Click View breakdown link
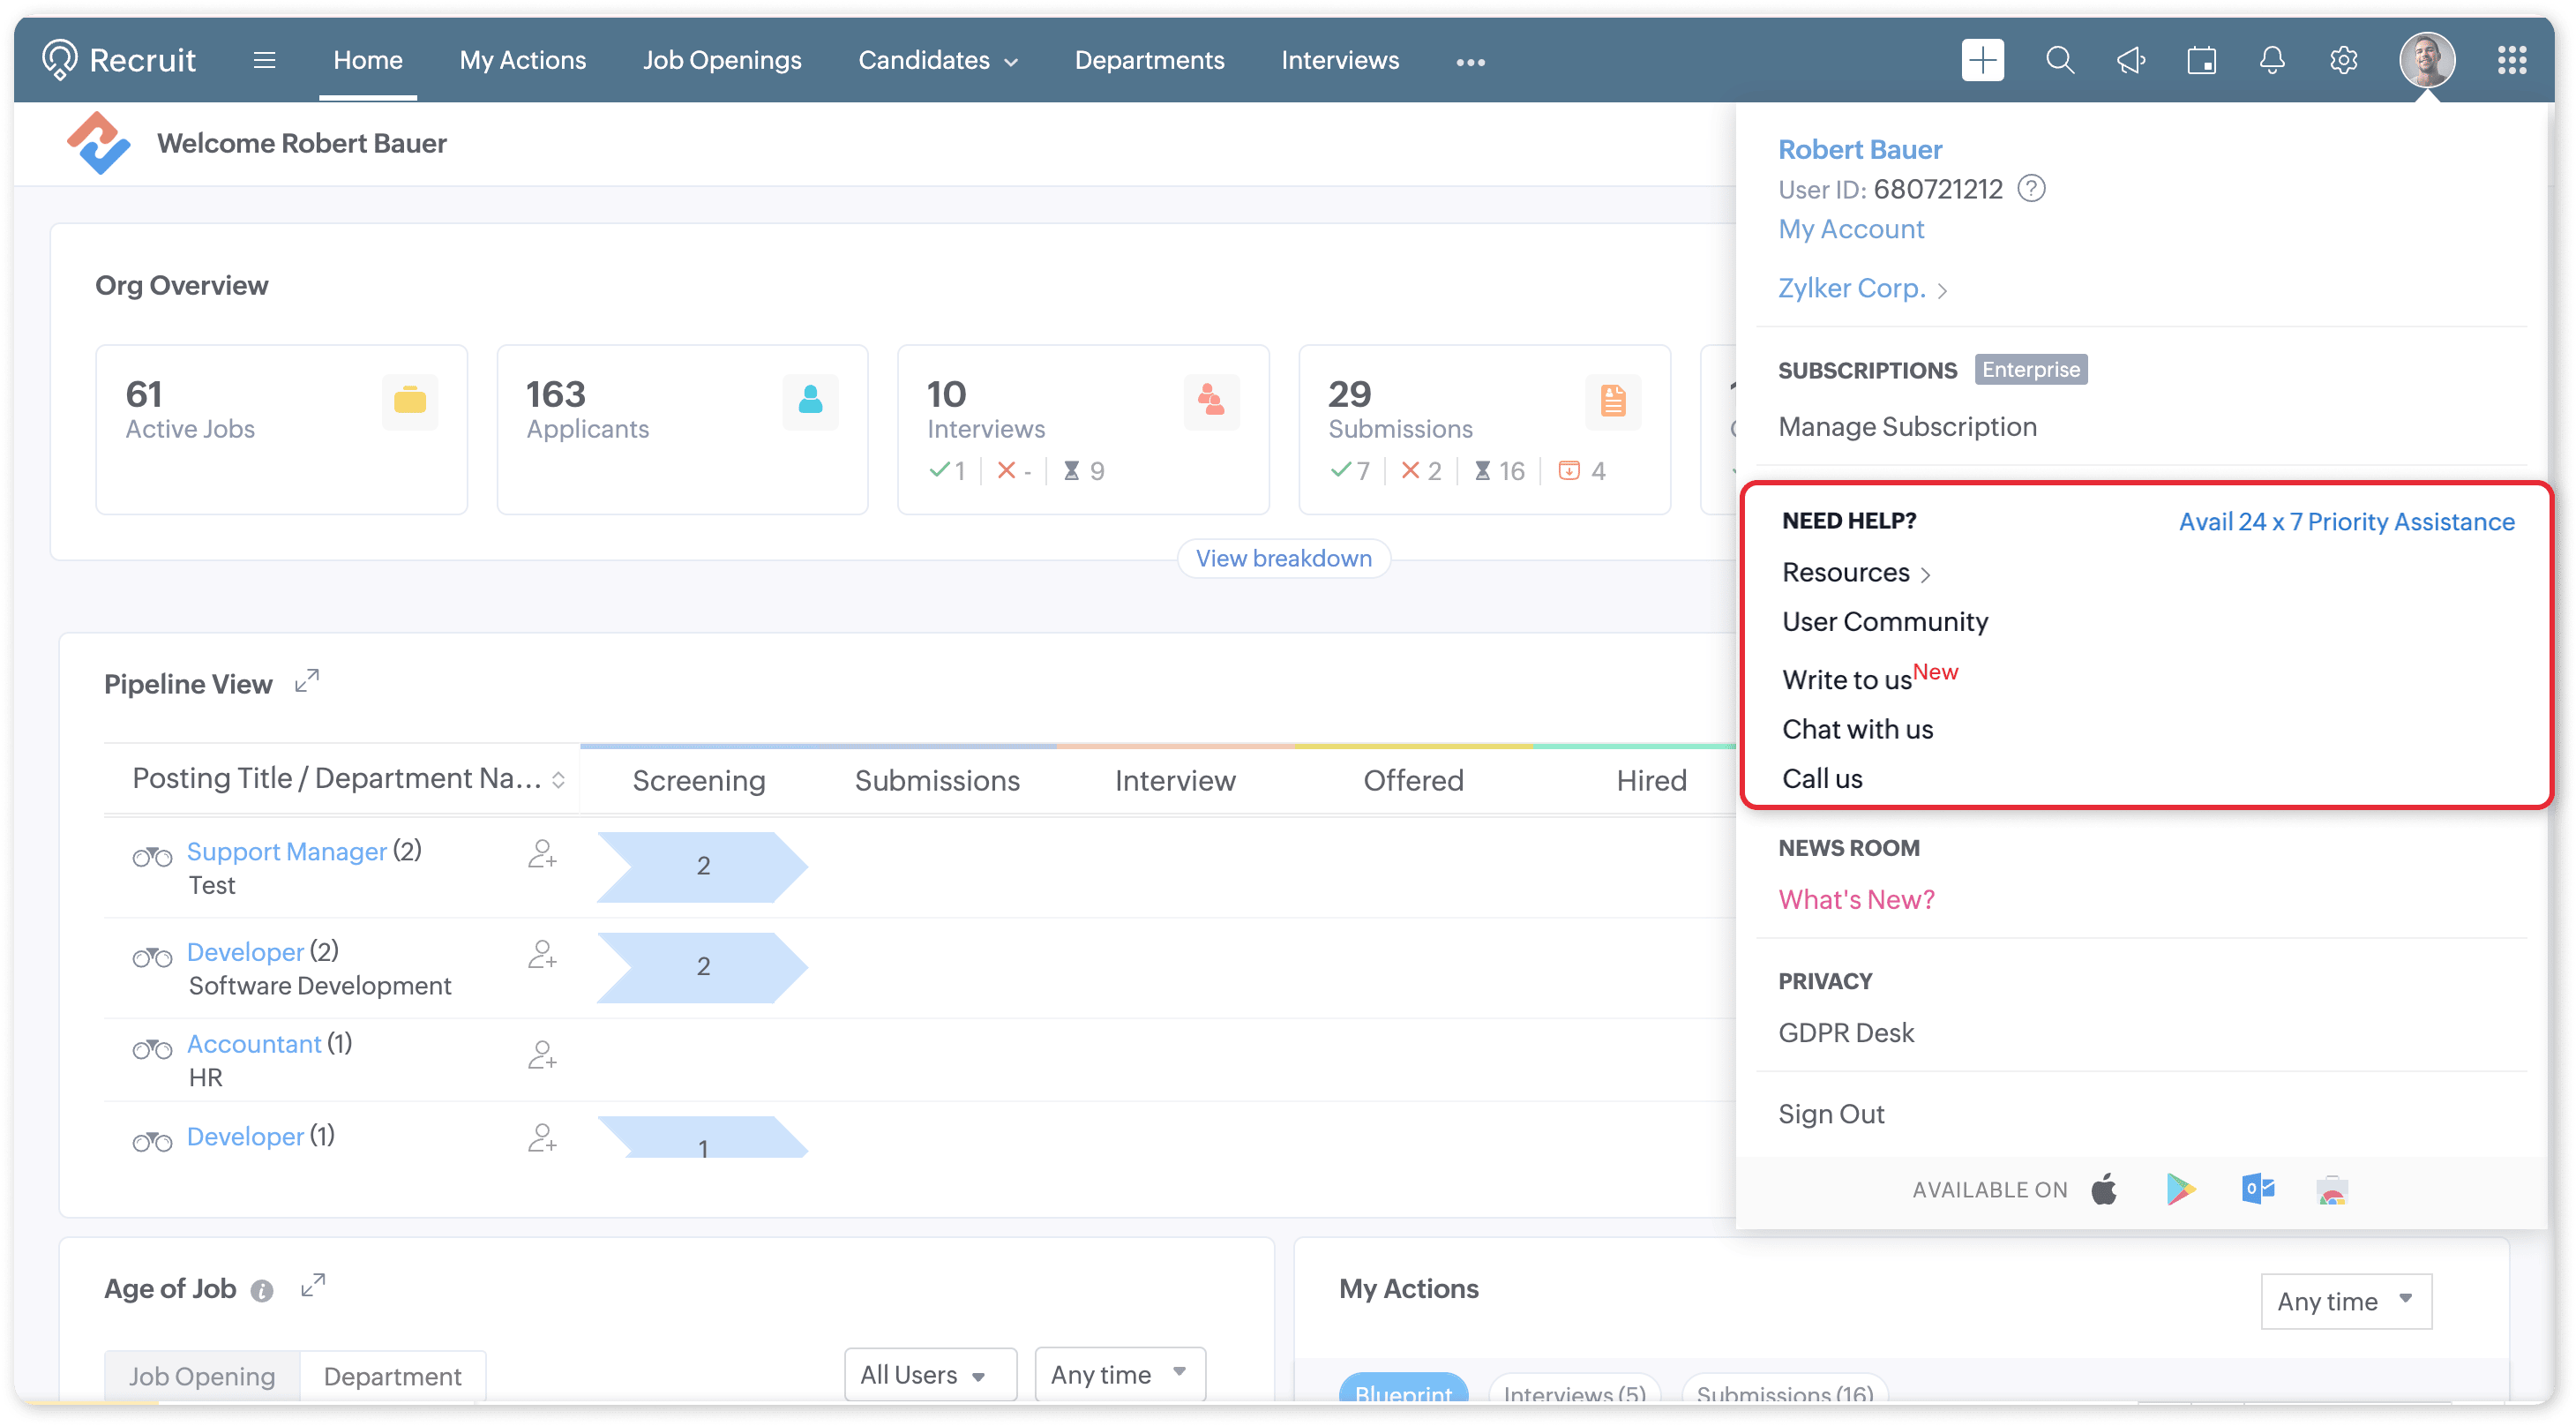The width and height of the screenshot is (2576, 1426). (1283, 558)
